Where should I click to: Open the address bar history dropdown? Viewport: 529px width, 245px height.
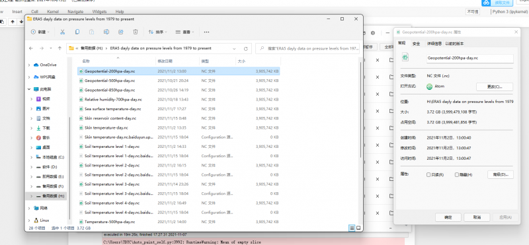[234, 48]
